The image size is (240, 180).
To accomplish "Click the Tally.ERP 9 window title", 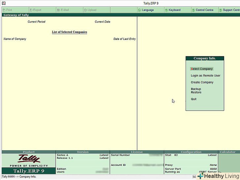I will 151,3.
